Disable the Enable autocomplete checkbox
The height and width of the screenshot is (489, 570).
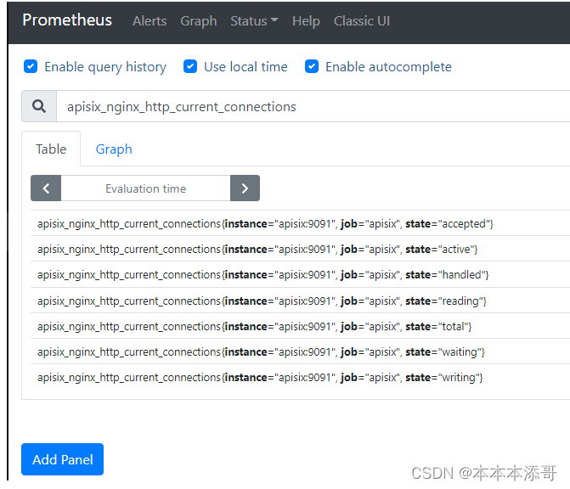312,66
